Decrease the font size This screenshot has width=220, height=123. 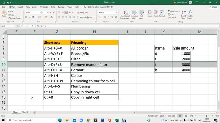54,13
